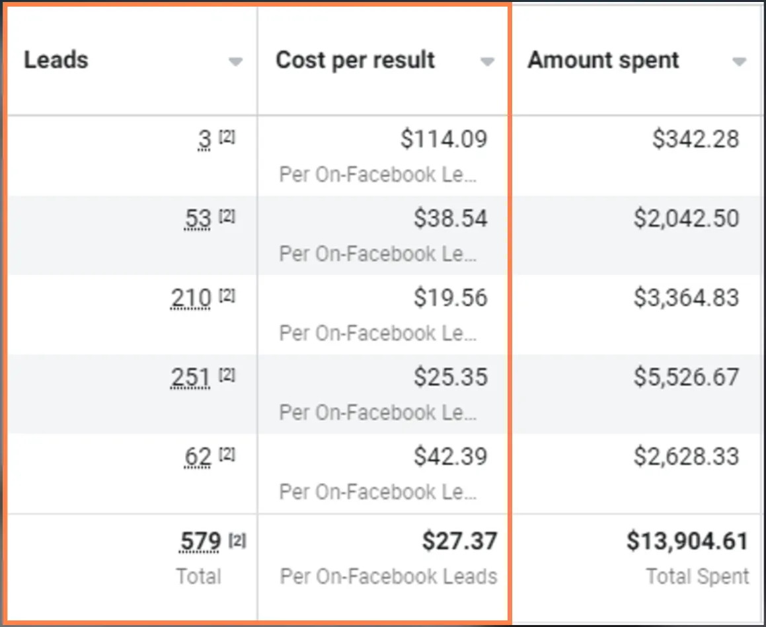Open the [2] footnote beside 210 leads

pyautogui.click(x=227, y=296)
